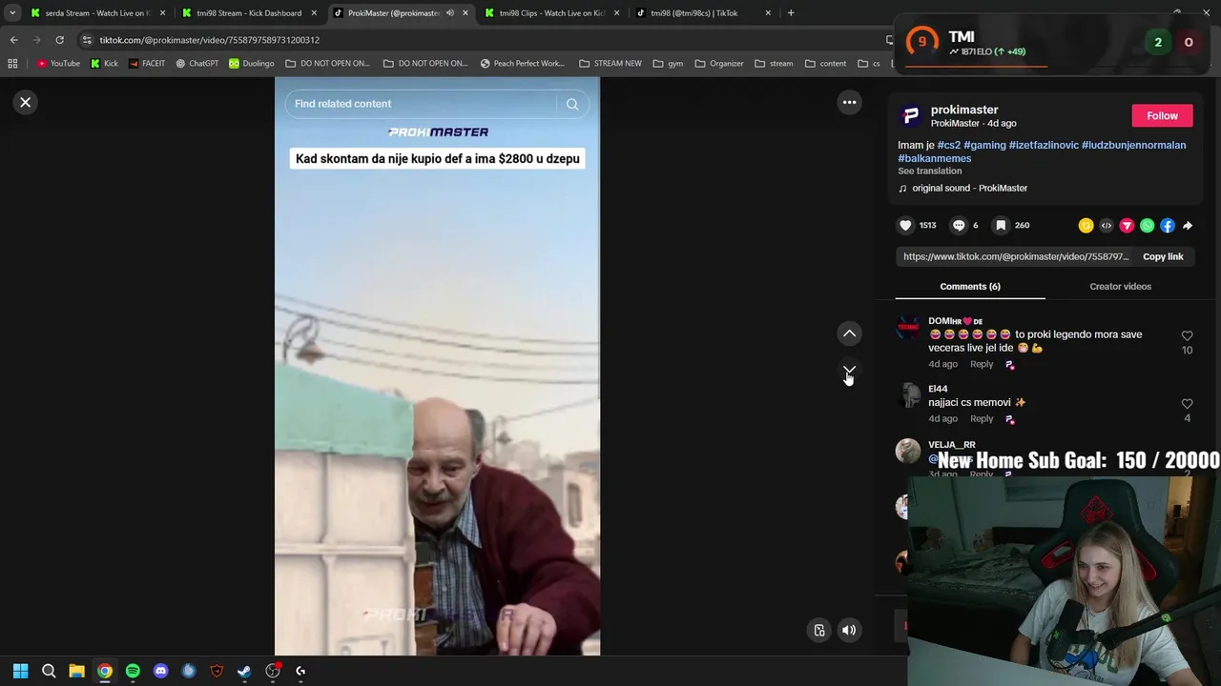Mute the video with speaker icon

[x=849, y=630]
